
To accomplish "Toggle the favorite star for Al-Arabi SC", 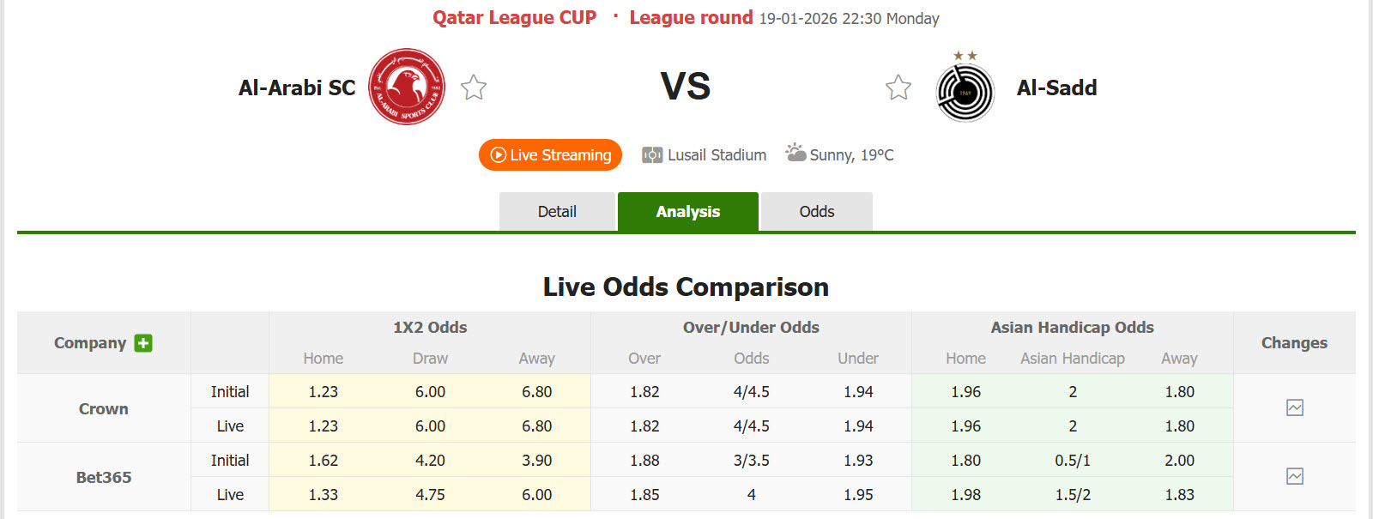I will 473,87.
